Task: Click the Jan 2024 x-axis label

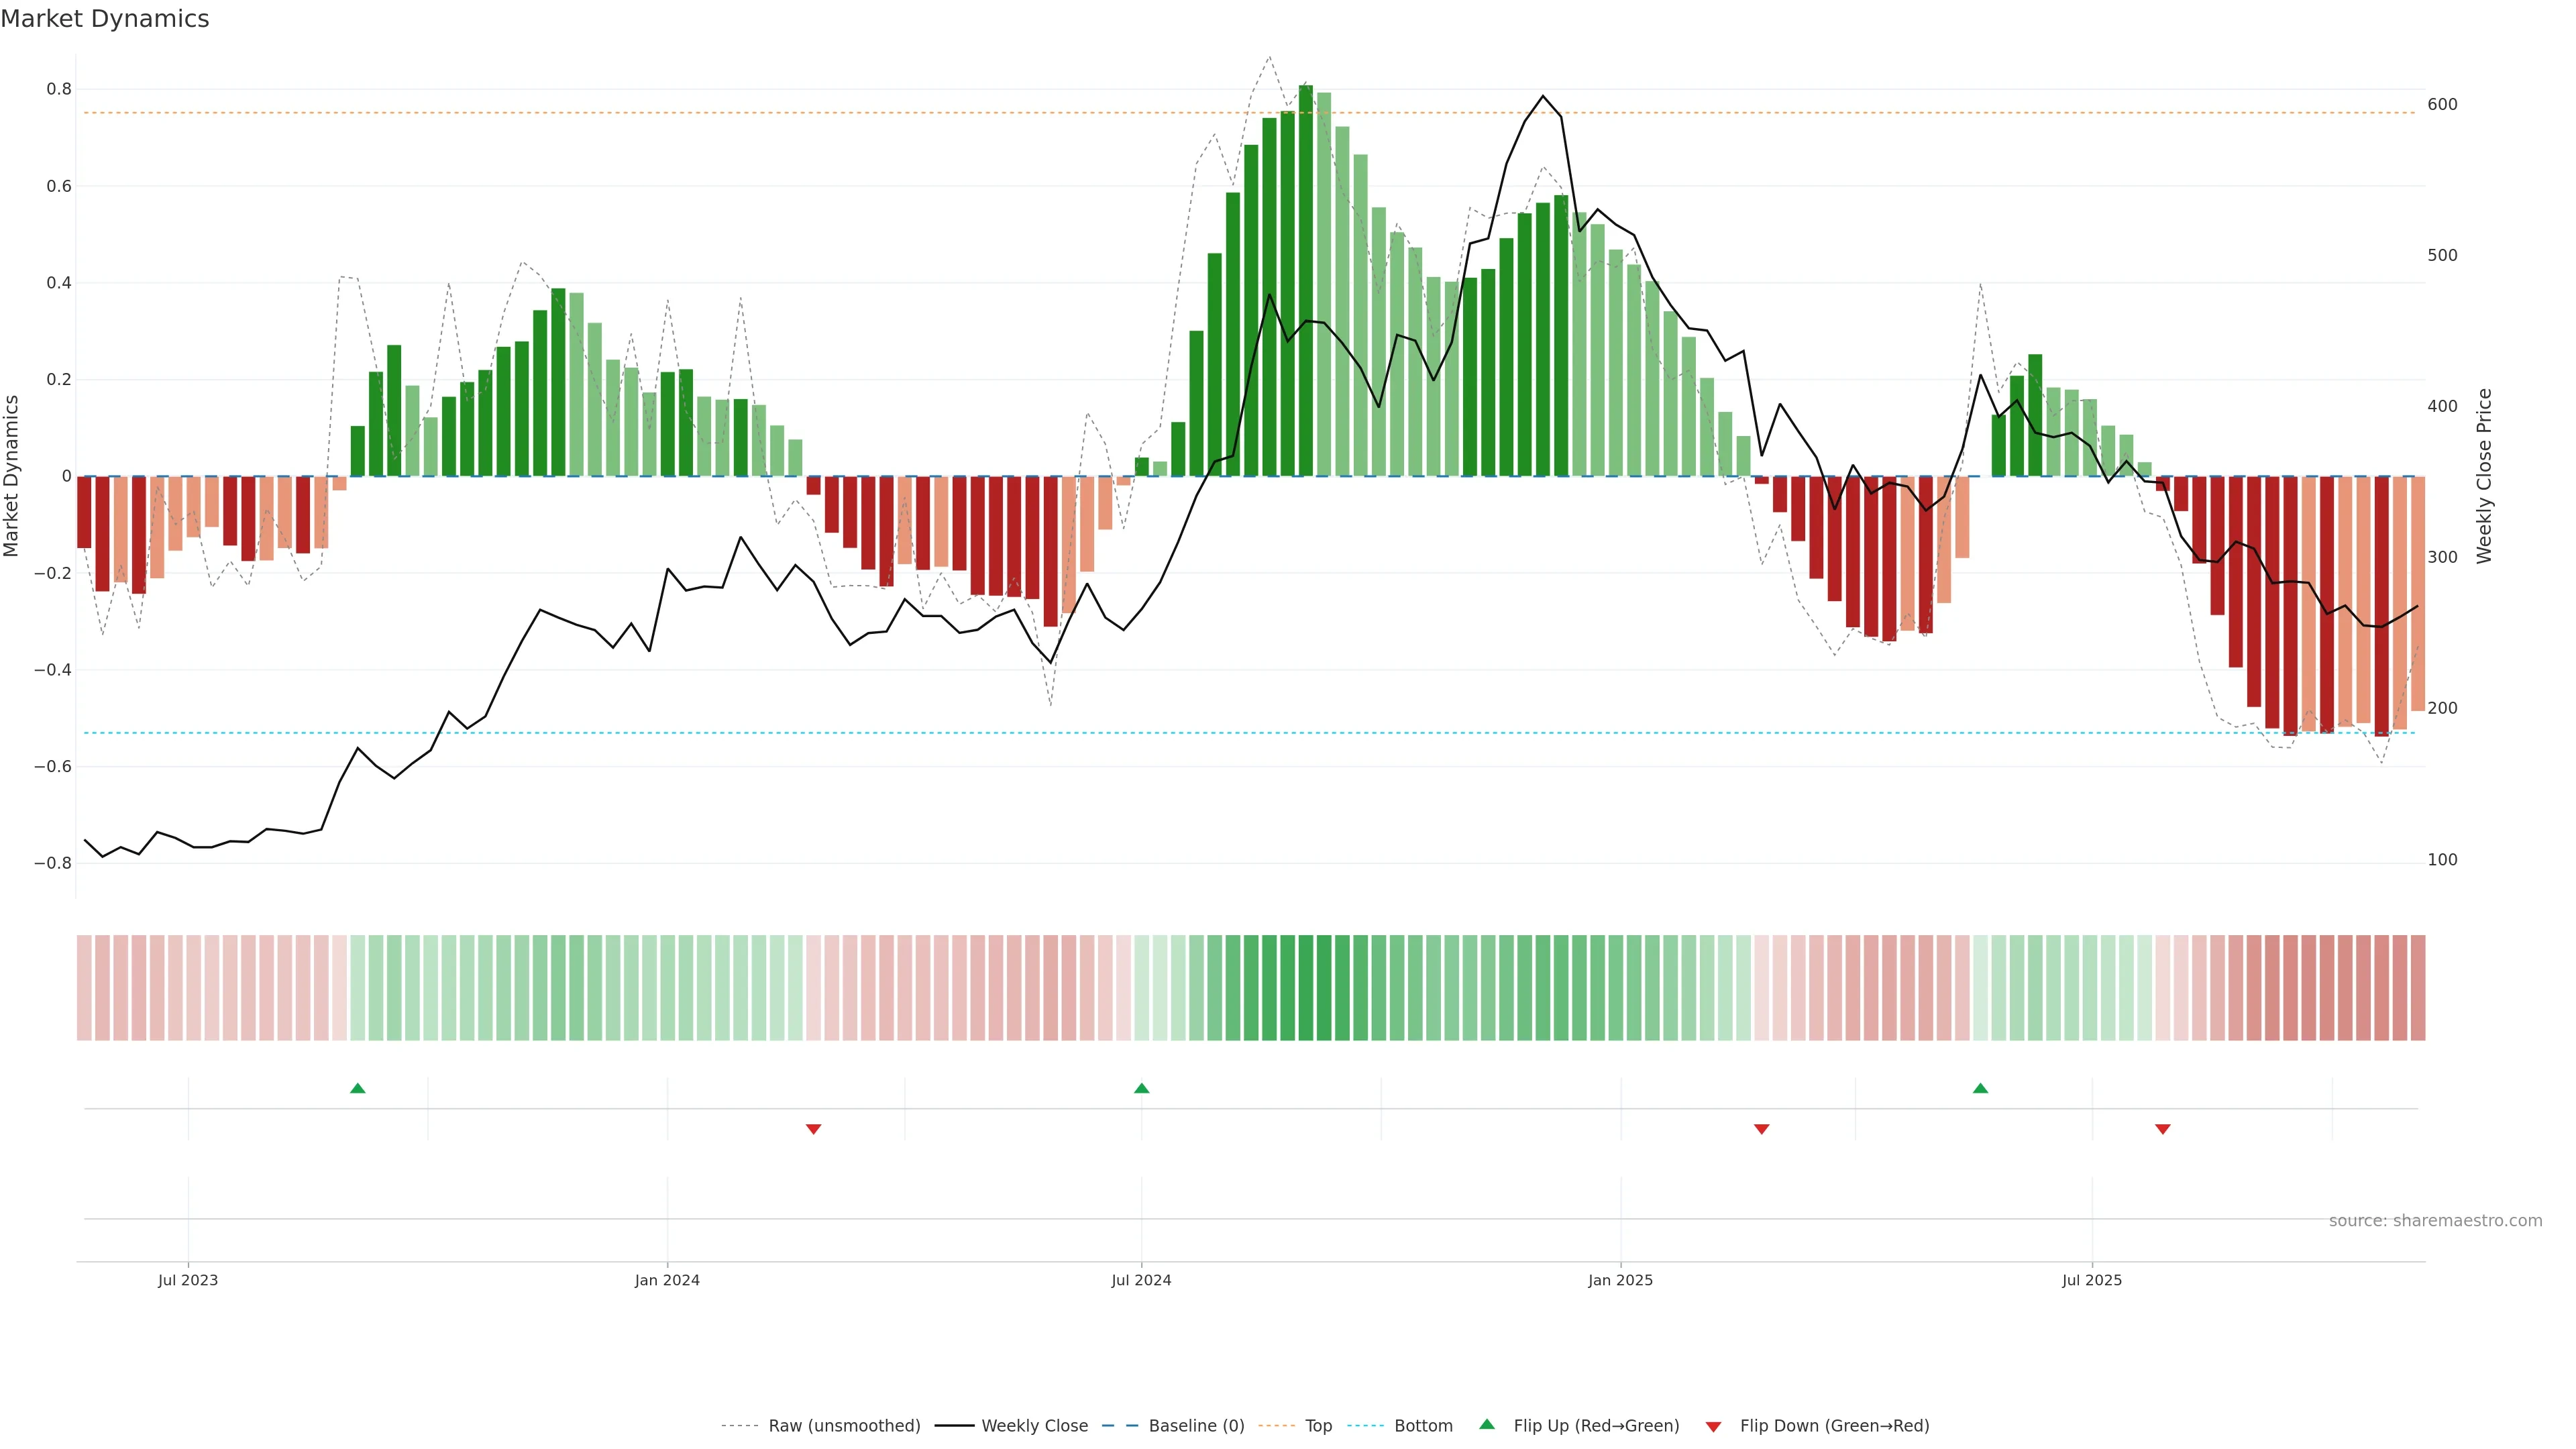Action: point(667,1280)
